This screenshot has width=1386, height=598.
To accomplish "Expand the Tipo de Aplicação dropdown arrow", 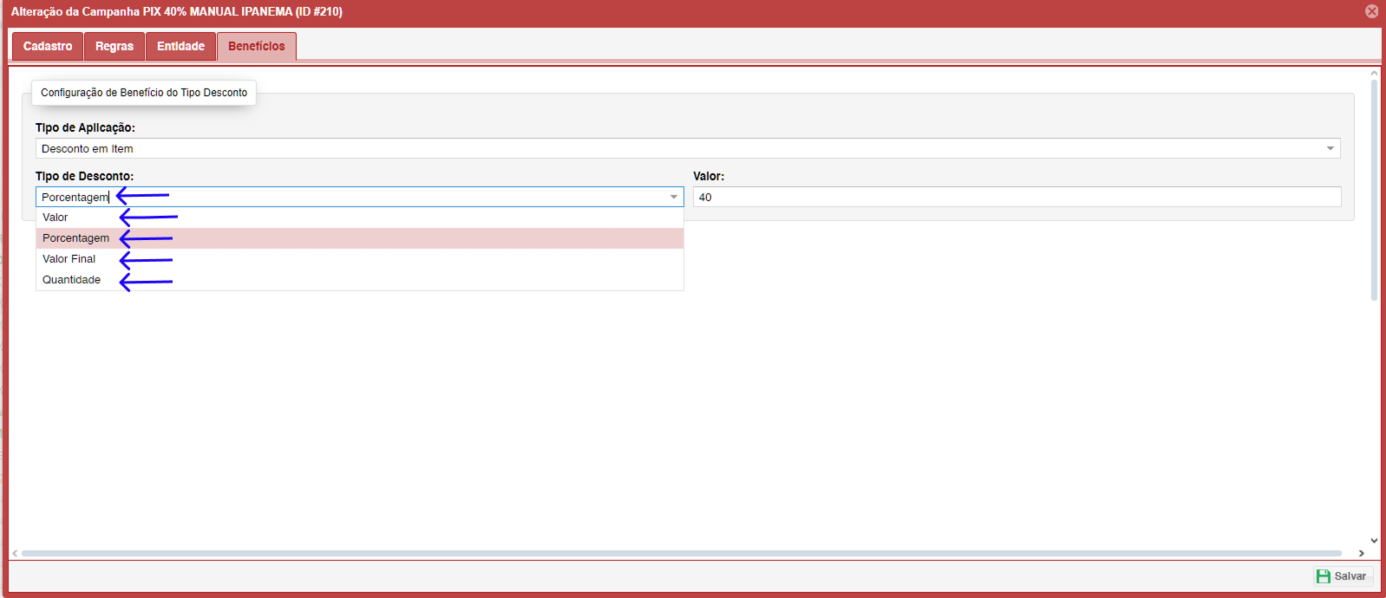I will click(1330, 149).
